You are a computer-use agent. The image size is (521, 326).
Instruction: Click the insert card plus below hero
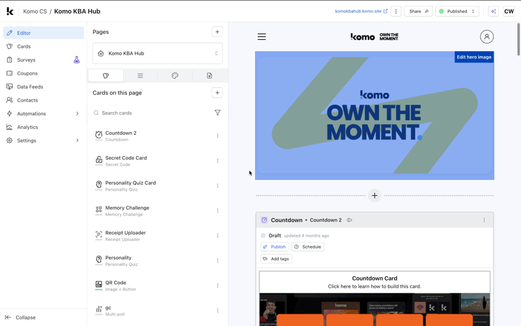374,195
